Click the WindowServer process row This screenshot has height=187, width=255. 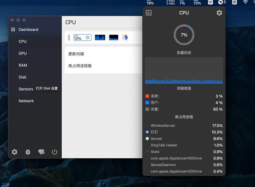(x=184, y=126)
